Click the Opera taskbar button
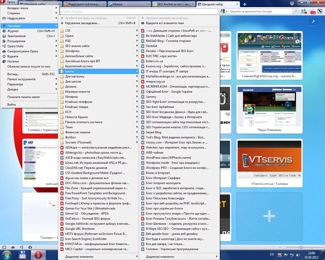The height and width of the screenshot is (260, 325). point(38,255)
